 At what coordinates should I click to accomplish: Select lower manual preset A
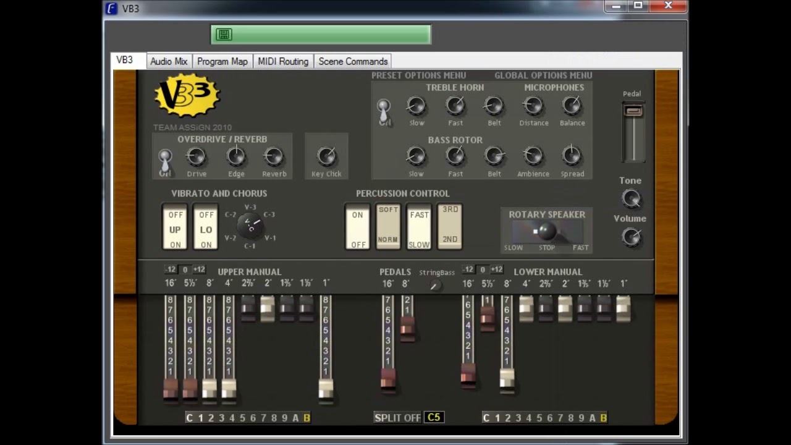click(x=592, y=418)
